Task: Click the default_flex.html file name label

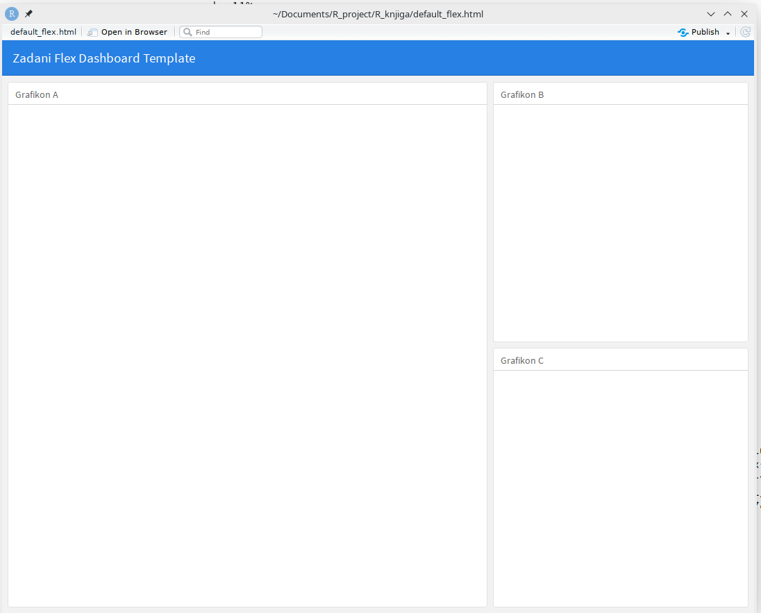Action: pyautogui.click(x=43, y=32)
